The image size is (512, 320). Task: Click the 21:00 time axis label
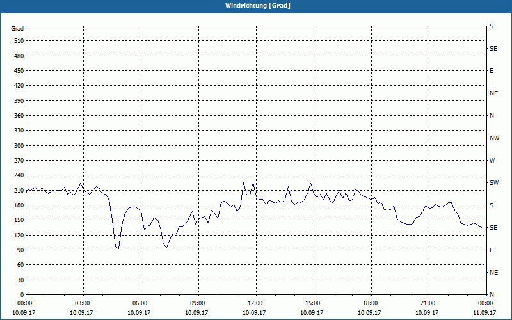(x=428, y=303)
